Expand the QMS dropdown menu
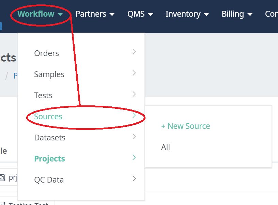This screenshot has height=205, width=278. click(140, 14)
